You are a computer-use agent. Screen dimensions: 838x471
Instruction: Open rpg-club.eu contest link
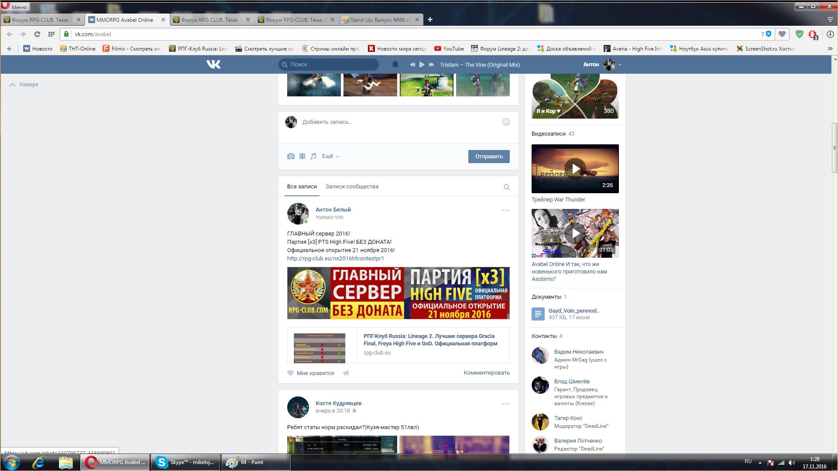tap(335, 258)
